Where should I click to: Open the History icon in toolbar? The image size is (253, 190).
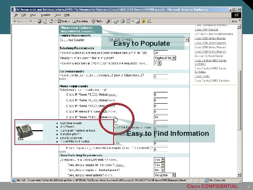pyautogui.click(x=108, y=21)
